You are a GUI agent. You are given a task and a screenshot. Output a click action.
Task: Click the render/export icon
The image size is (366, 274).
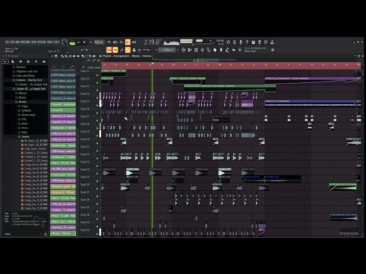click(x=259, y=42)
